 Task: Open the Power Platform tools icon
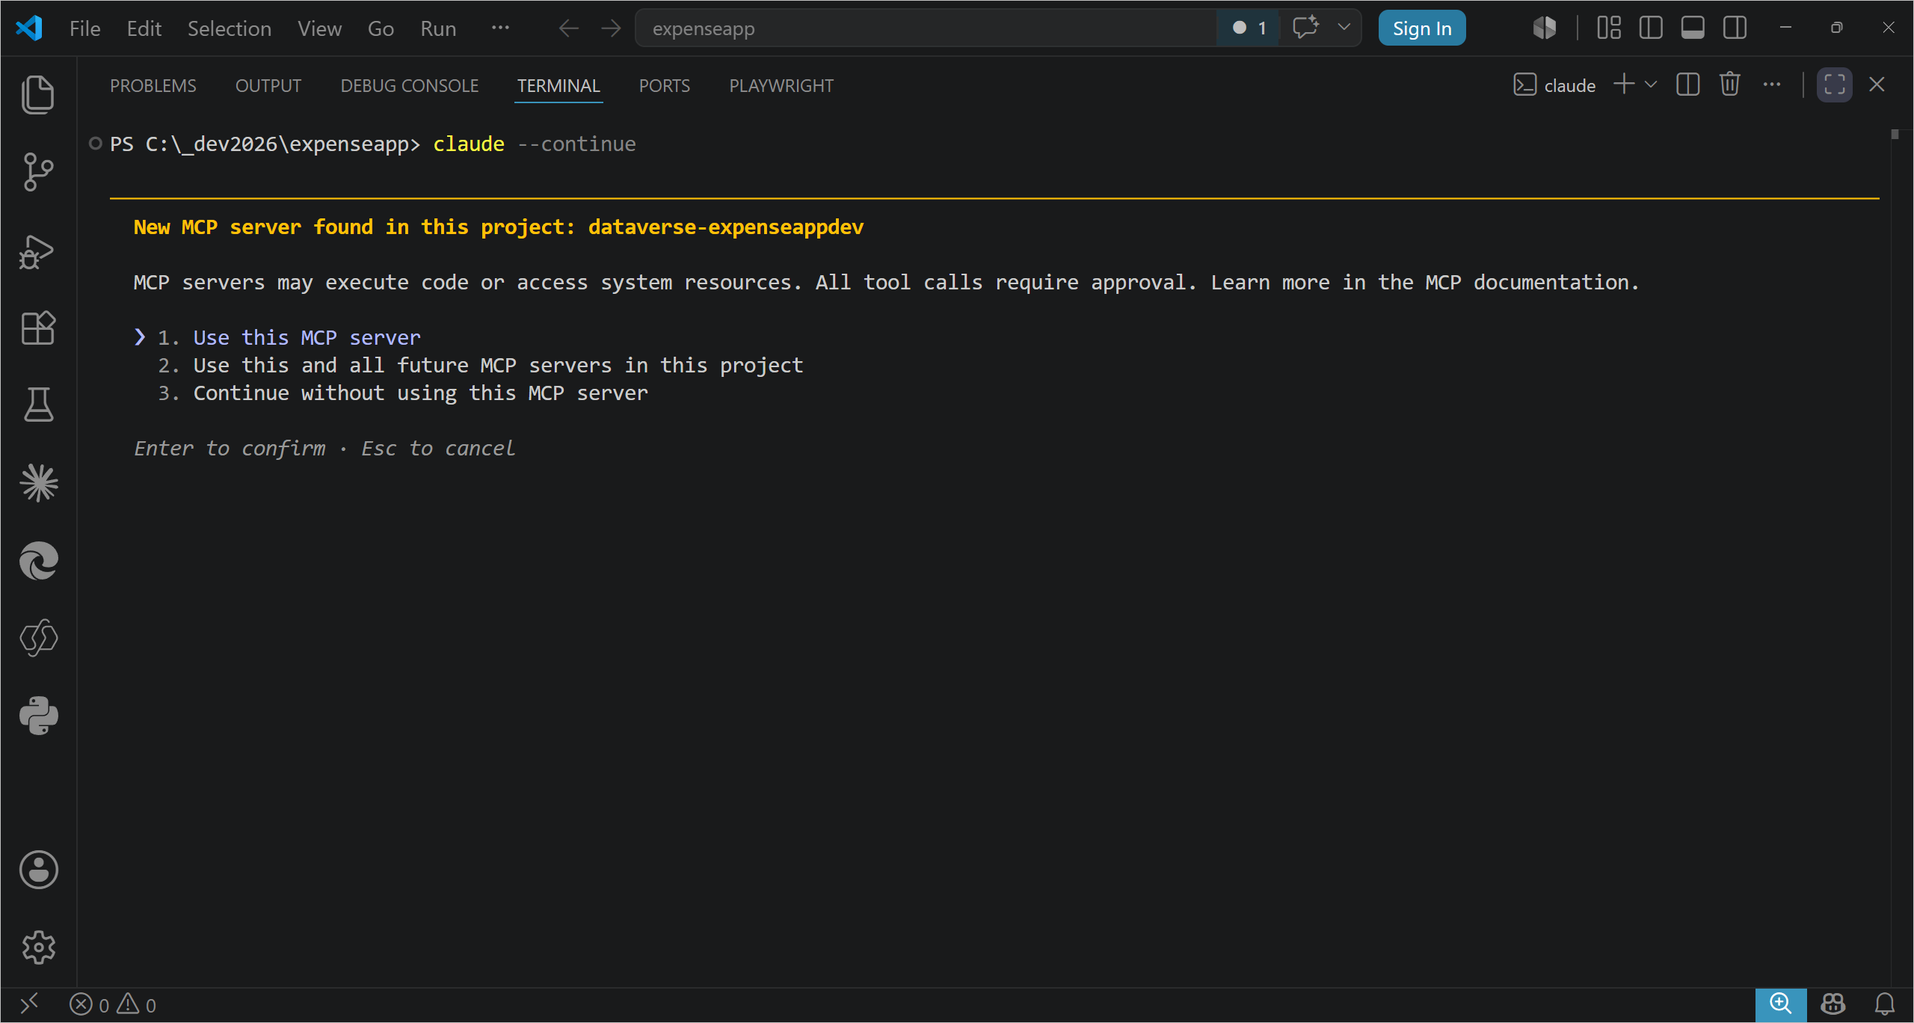pos(38,638)
